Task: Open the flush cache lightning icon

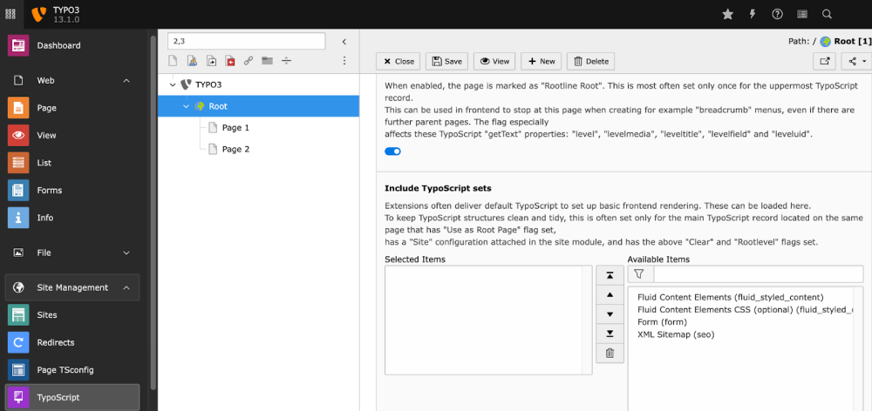Action: (x=753, y=15)
